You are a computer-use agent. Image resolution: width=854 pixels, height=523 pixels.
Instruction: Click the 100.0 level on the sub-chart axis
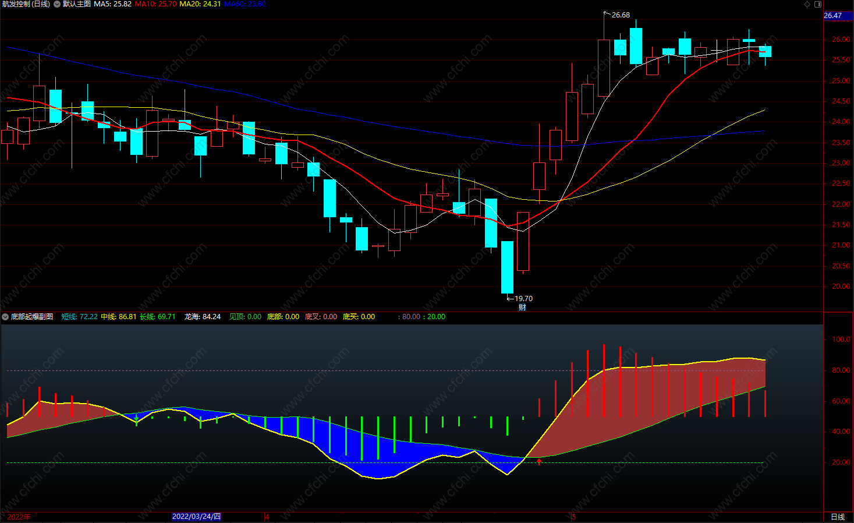(x=841, y=340)
